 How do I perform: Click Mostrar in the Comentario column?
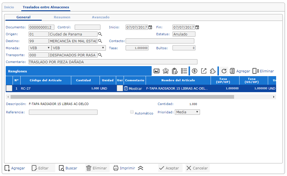pyautogui.click(x=133, y=88)
